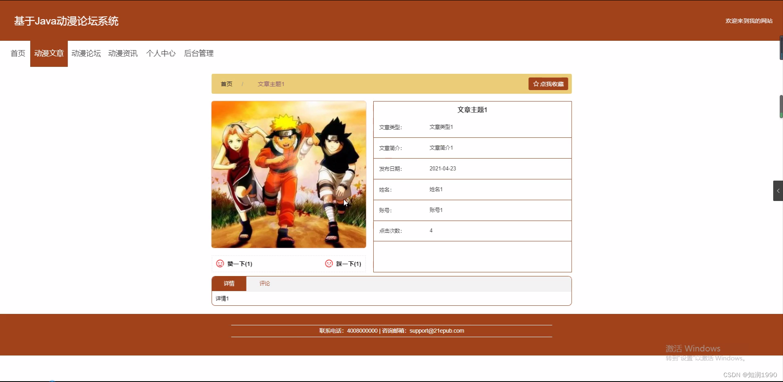Open 首页 from the breadcrumb trail
Image resolution: width=783 pixels, height=382 pixels.
click(226, 84)
